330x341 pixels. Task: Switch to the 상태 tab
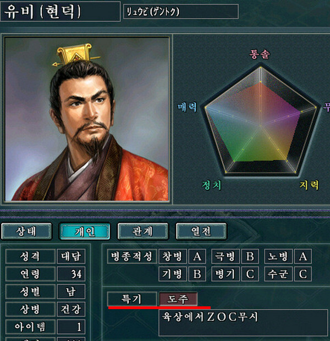26,231
